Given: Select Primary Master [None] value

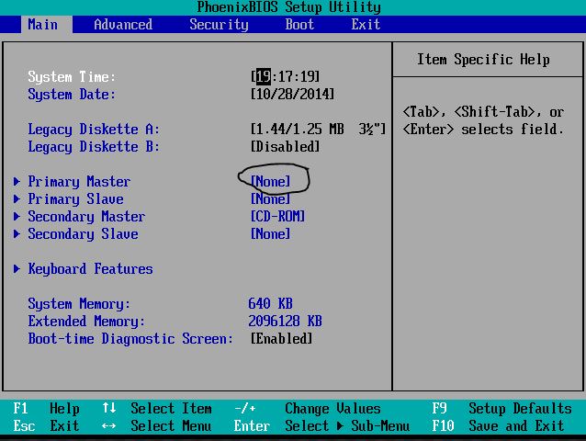Looking at the screenshot, I should click(x=270, y=182).
